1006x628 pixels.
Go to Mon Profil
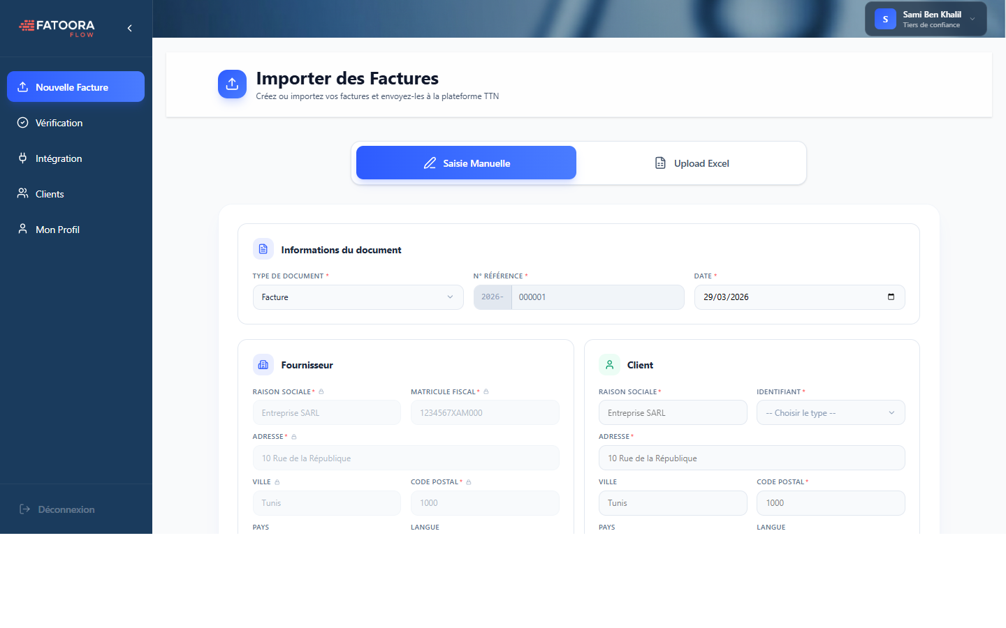tap(57, 229)
